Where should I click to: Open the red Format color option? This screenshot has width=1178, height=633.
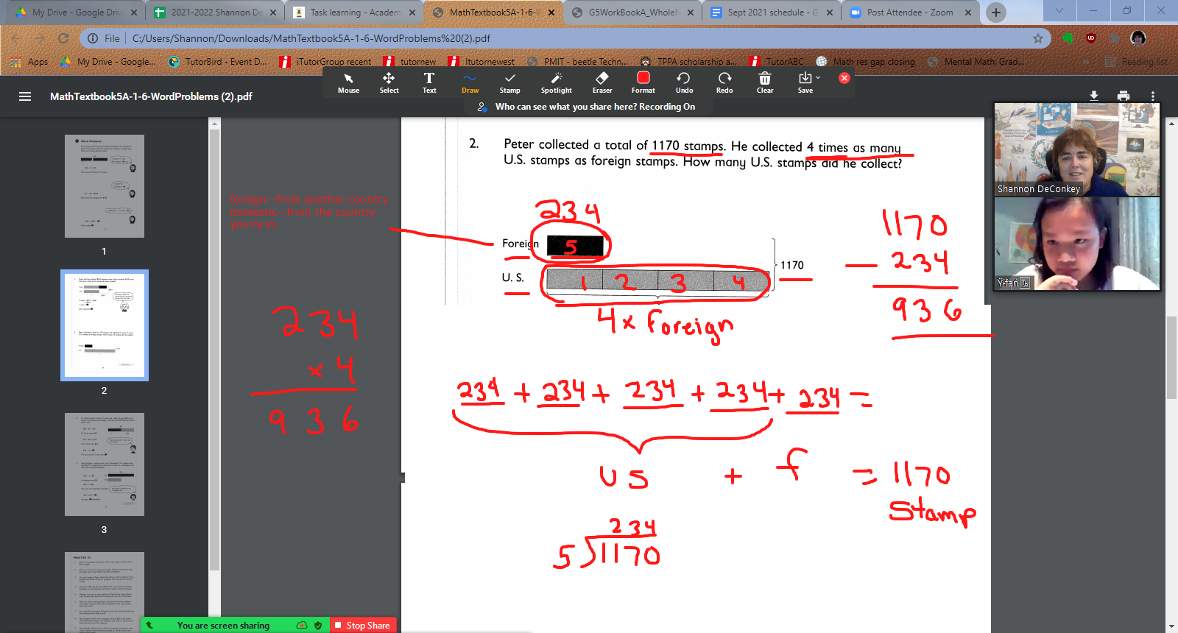coord(643,82)
